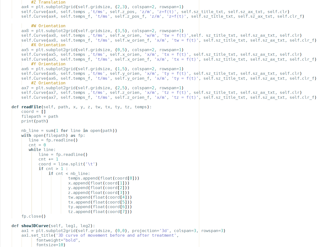The height and width of the screenshot is (247, 319).
Task: Click the if cnt > 1 condition
Action: click(50, 168)
